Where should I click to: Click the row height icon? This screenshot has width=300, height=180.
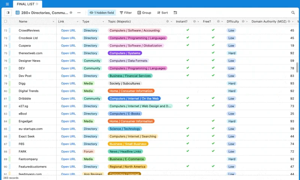point(175,13)
